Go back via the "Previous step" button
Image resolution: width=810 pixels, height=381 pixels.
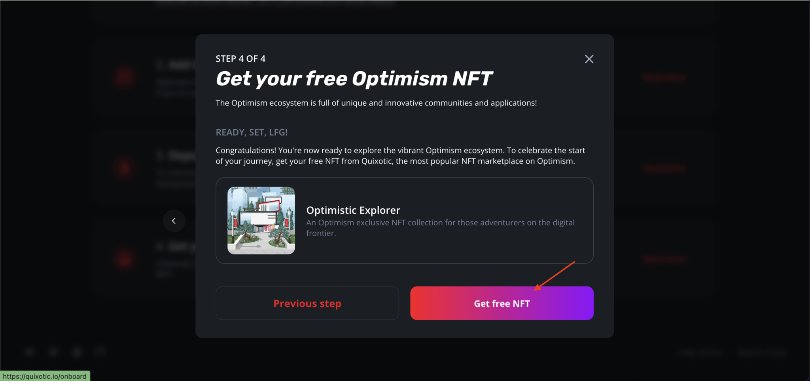click(307, 303)
